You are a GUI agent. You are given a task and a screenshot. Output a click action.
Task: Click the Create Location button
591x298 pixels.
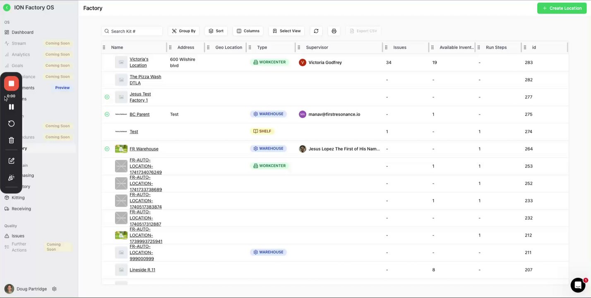click(562, 8)
